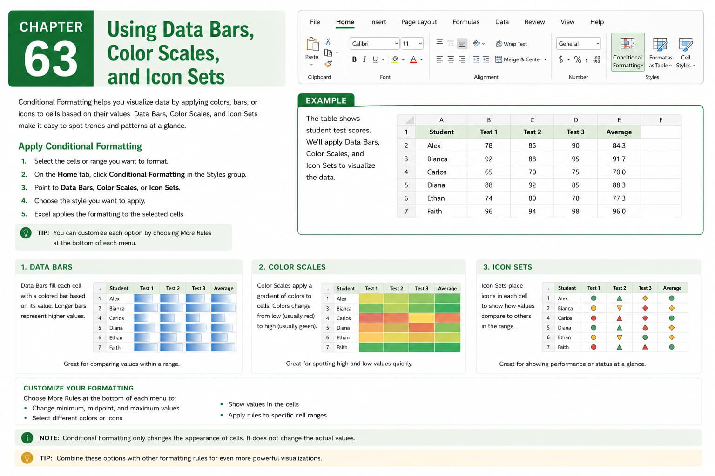Expand the Fill Color dropdown arrow
The image size is (715, 476).
pos(403,59)
